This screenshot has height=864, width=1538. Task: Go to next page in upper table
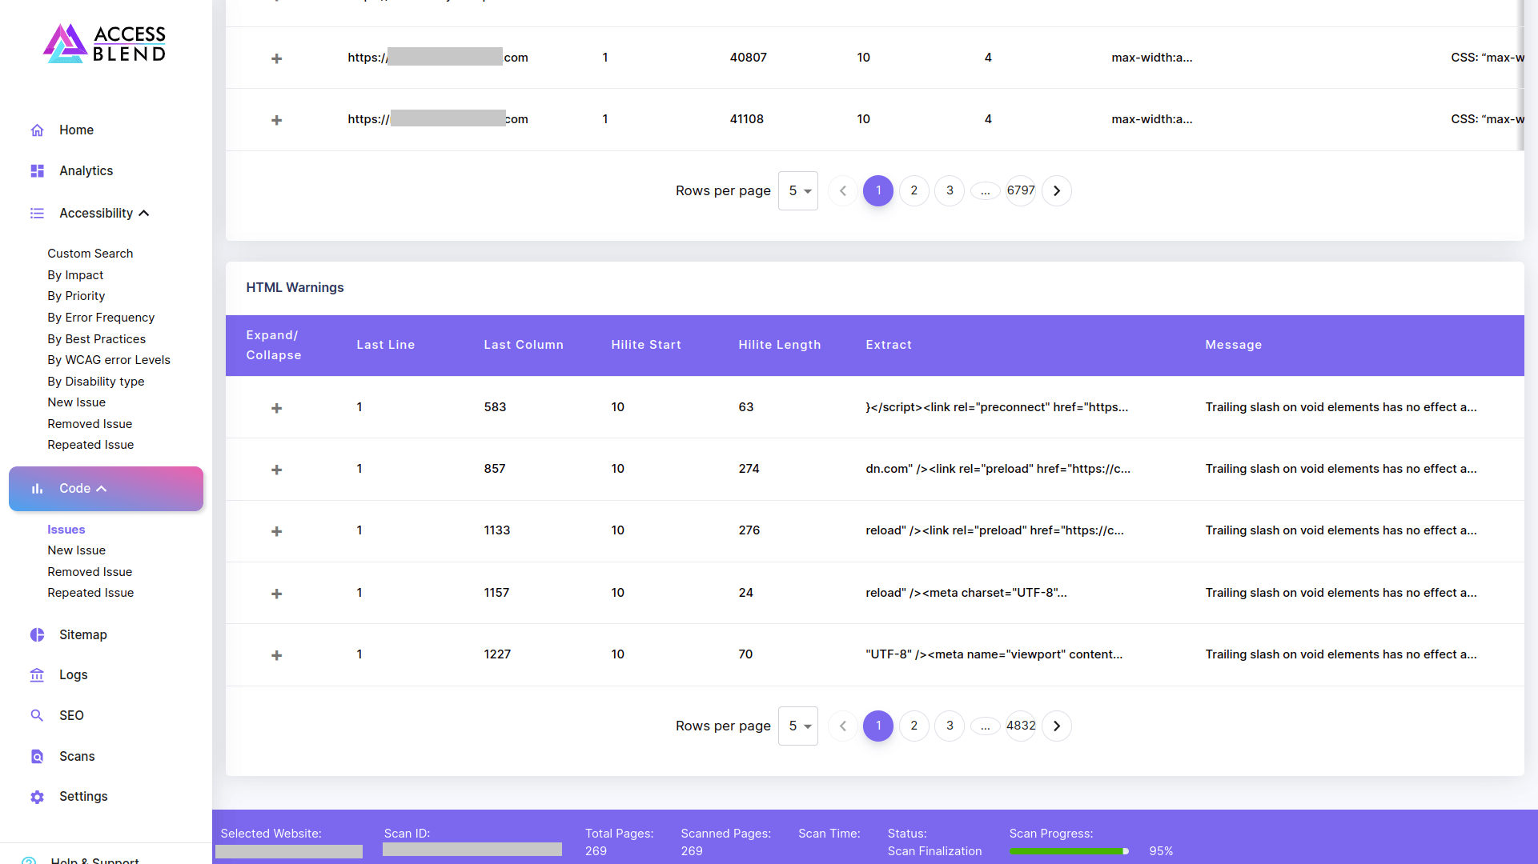(x=1057, y=190)
